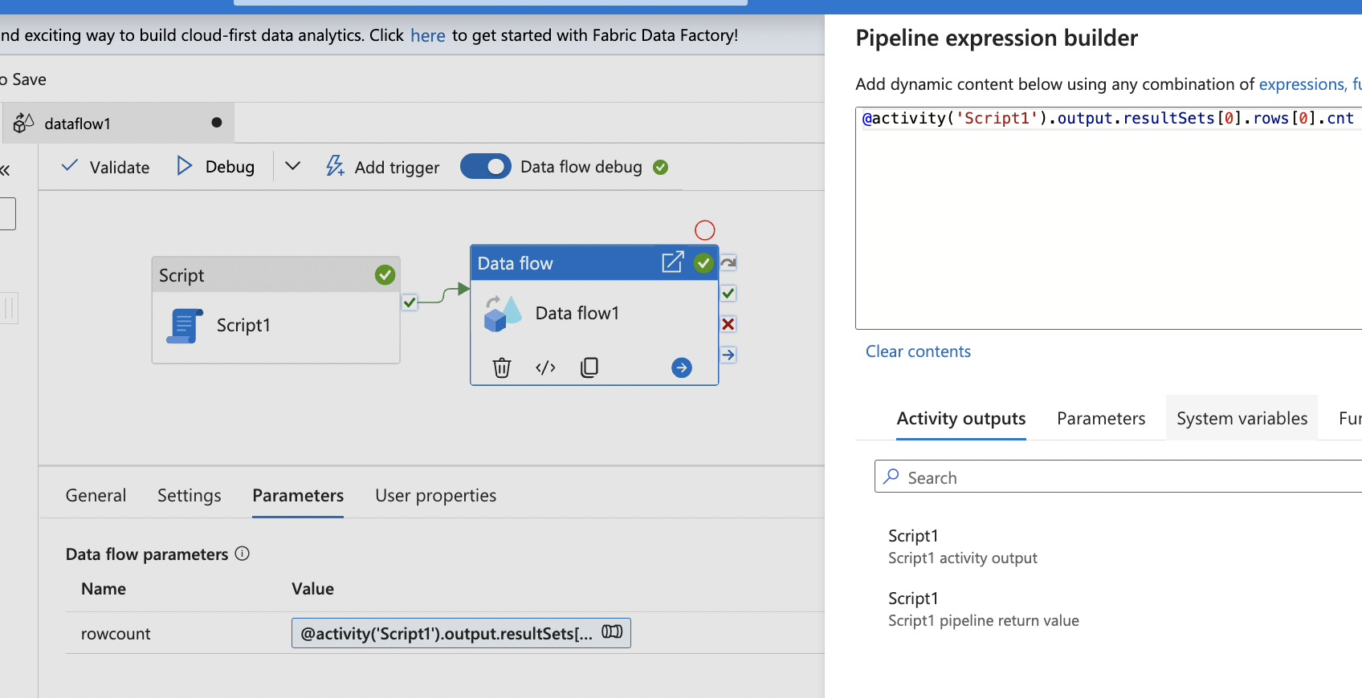The height and width of the screenshot is (698, 1362).
Task: Select the On success green check connector
Action: point(728,294)
